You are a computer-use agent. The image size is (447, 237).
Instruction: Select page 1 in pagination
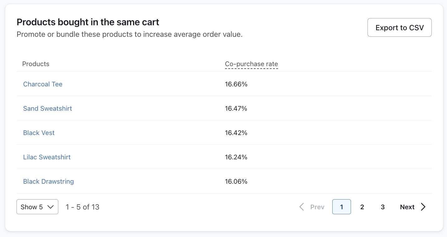click(341, 207)
